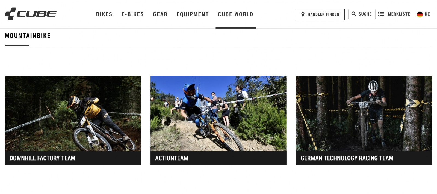
Task: Click the DOWNHILL FACTORY TEAM caption
Action: click(42, 158)
